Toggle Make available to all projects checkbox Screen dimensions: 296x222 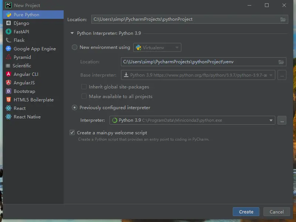(84, 96)
